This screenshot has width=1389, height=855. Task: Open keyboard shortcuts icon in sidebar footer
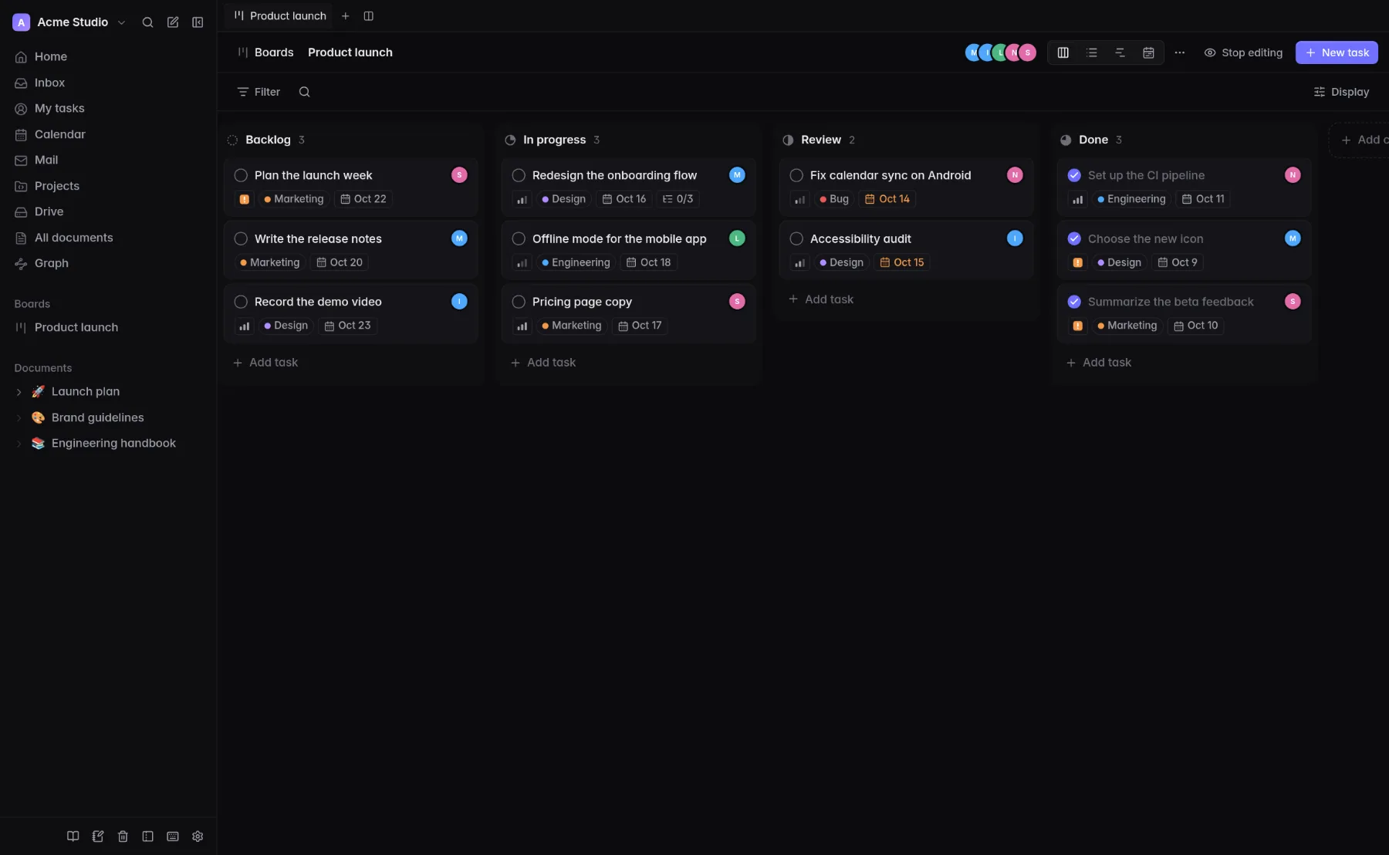pos(173,836)
